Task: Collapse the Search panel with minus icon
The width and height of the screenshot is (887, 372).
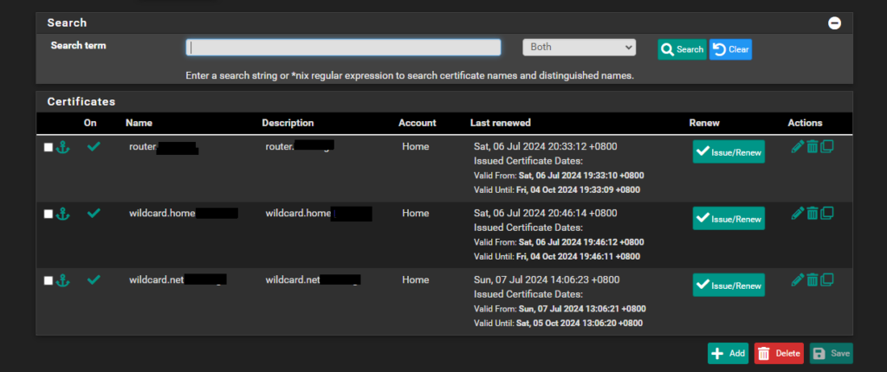Action: tap(834, 23)
